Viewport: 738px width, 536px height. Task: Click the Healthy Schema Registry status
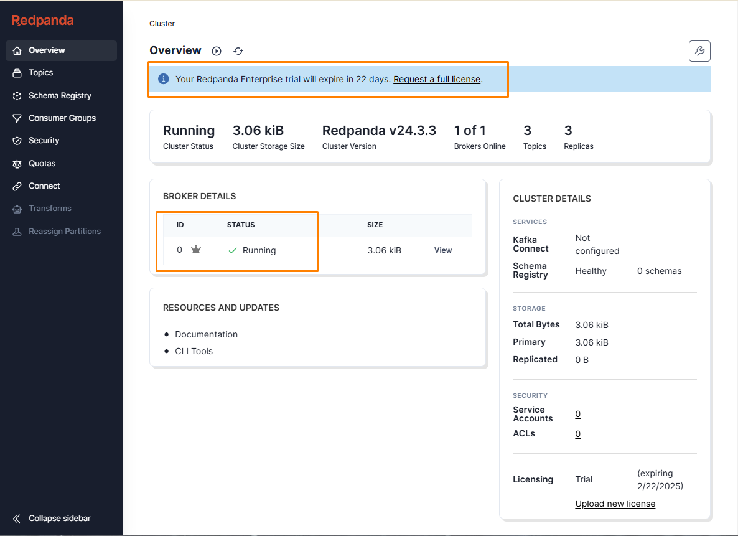(591, 271)
